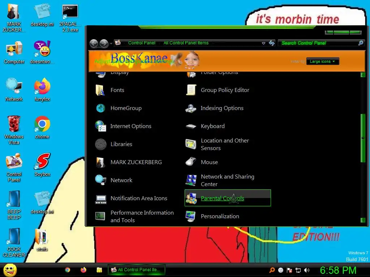
Task: Open the Fonts control panel icon
Action: [100, 90]
